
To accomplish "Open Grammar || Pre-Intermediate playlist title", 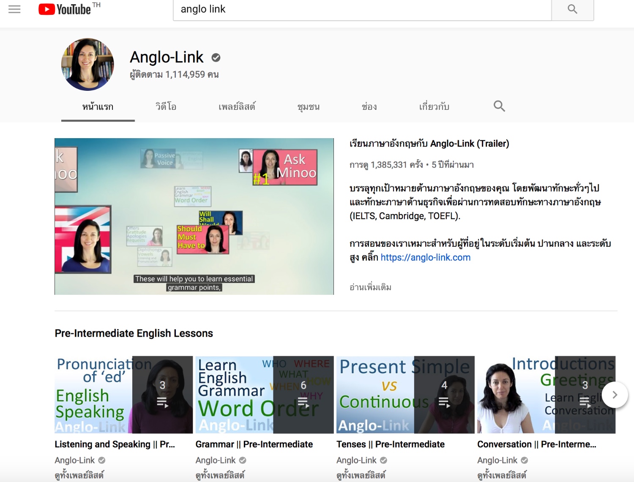I will click(254, 444).
